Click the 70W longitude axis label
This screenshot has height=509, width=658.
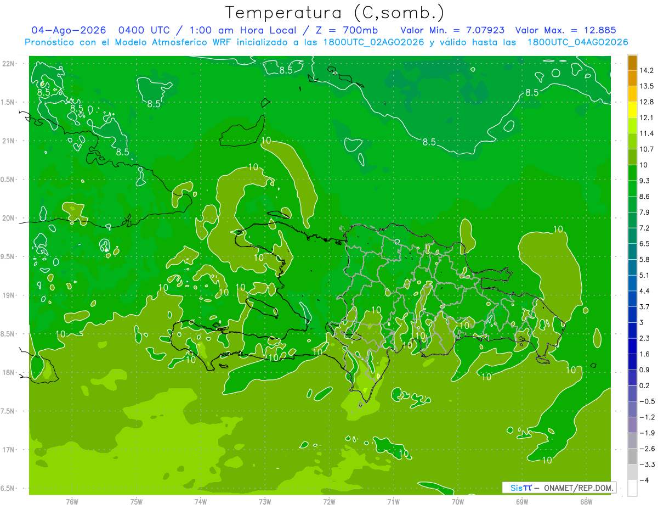tap(458, 501)
